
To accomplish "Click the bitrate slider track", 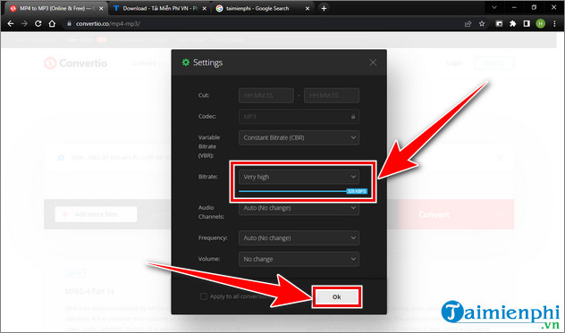I will coord(292,191).
